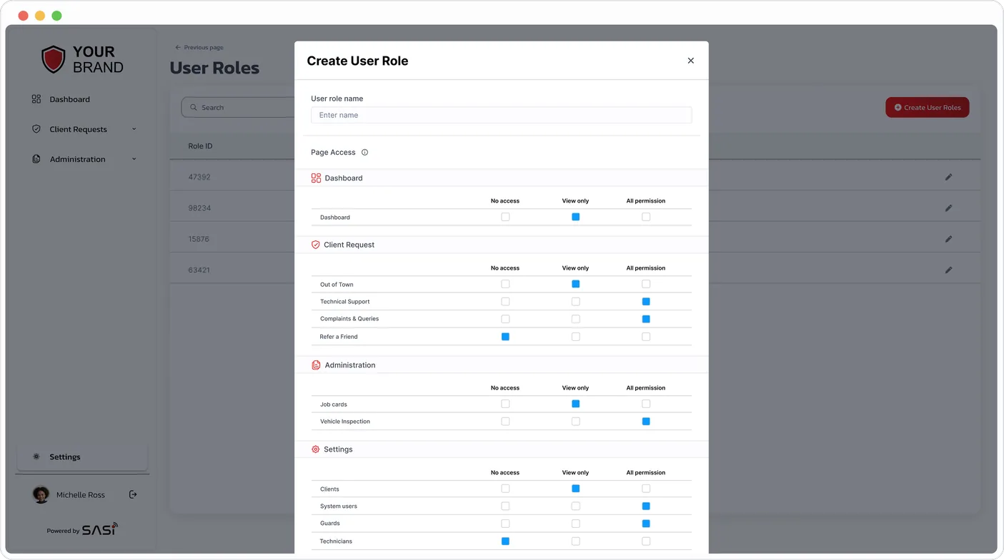Uncheck All permission for Complaints & Queries

[x=646, y=319]
